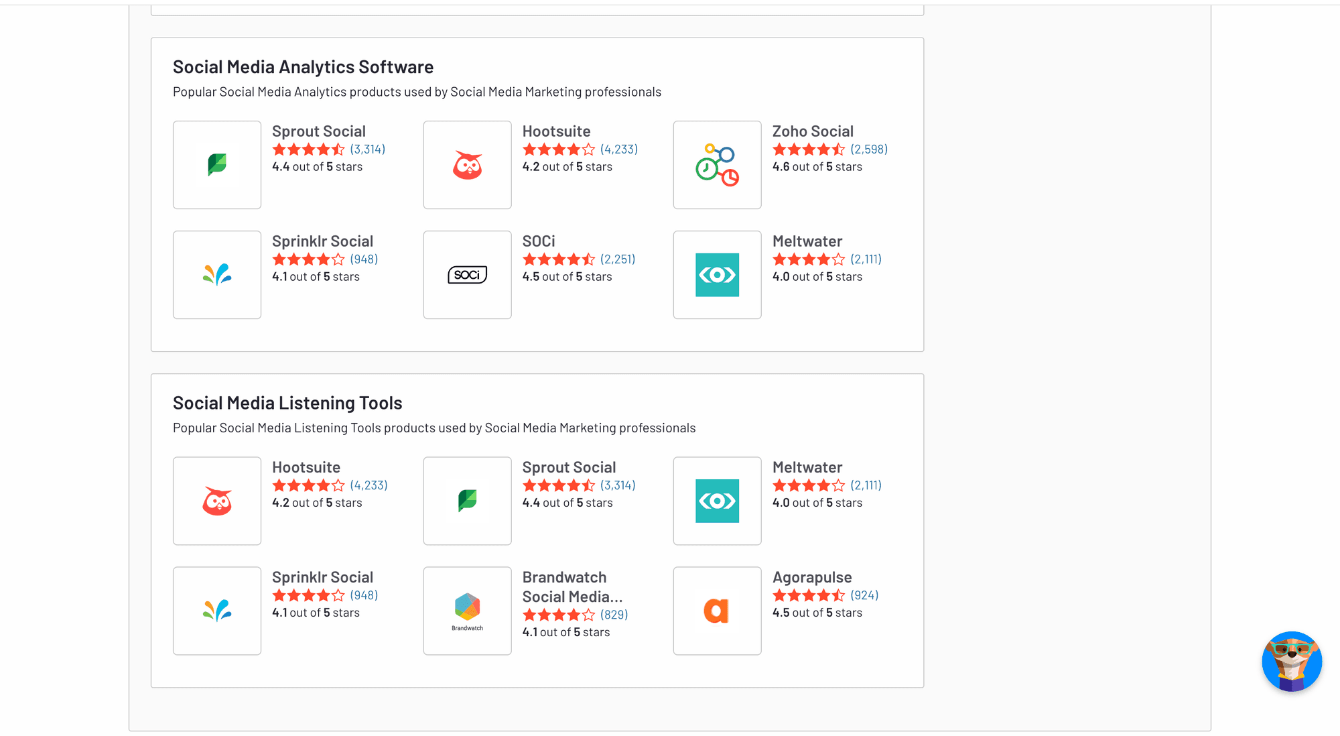Open Agorapulse product name link
Screen dimensions: 1340x736
coord(812,577)
